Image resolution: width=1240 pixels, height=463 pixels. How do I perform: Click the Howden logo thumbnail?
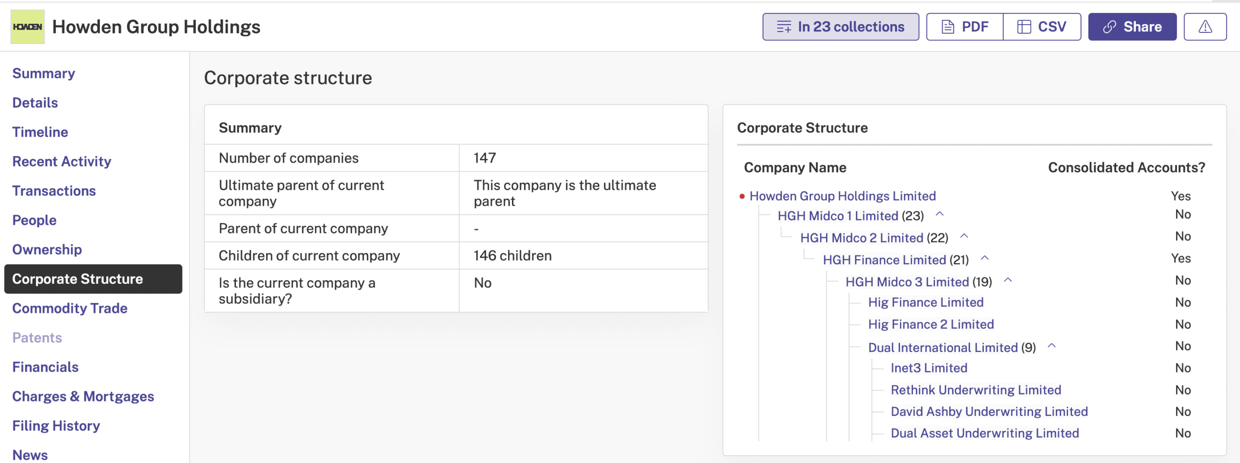coord(28,27)
